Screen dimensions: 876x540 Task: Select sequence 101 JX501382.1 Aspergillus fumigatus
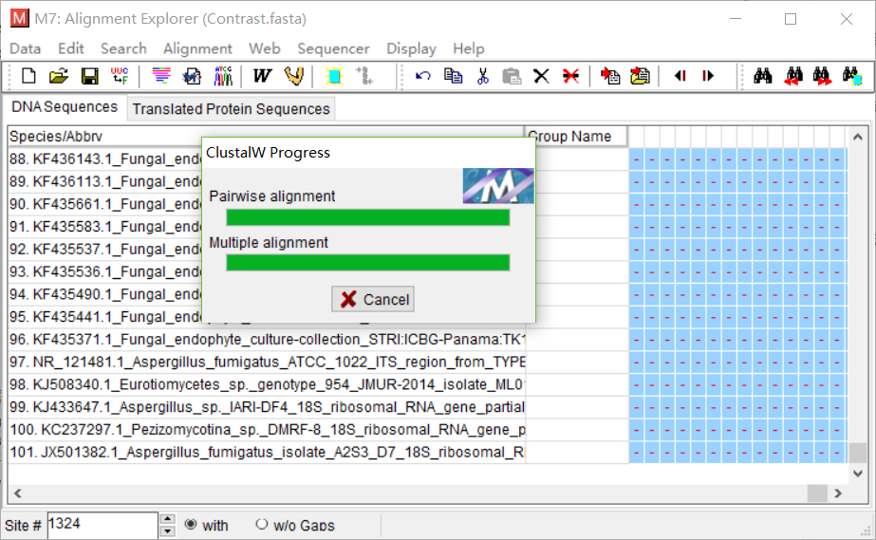267,453
